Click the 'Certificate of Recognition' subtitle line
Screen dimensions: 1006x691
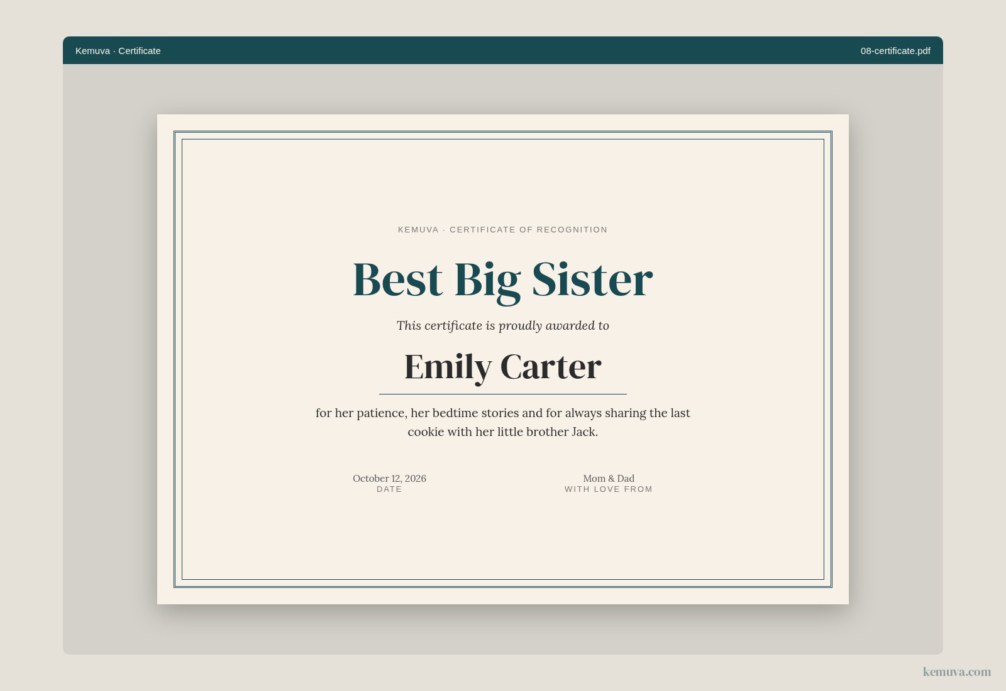click(x=503, y=230)
